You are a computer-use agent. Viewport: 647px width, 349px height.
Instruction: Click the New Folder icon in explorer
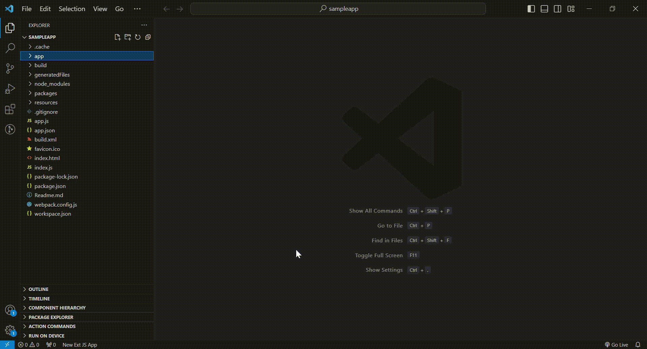coord(127,37)
